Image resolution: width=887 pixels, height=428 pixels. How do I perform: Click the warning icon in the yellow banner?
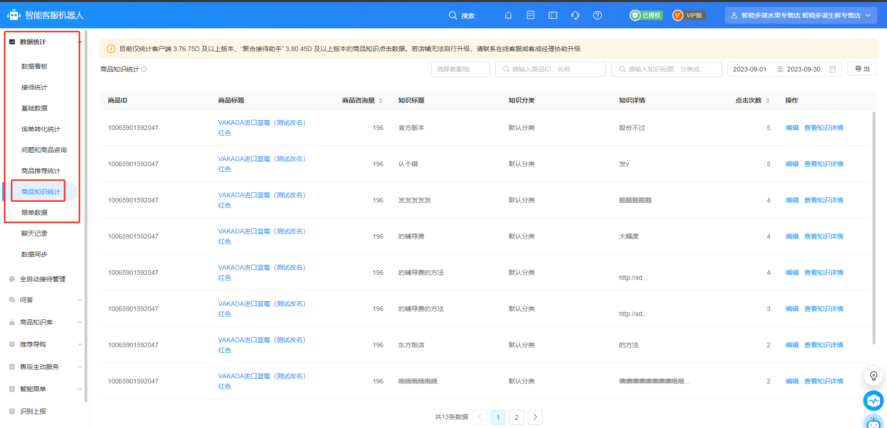pyautogui.click(x=111, y=49)
